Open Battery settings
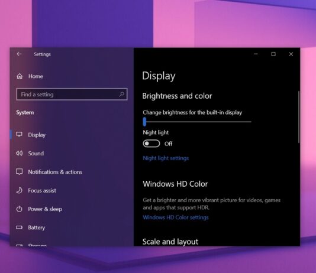 pos(37,227)
